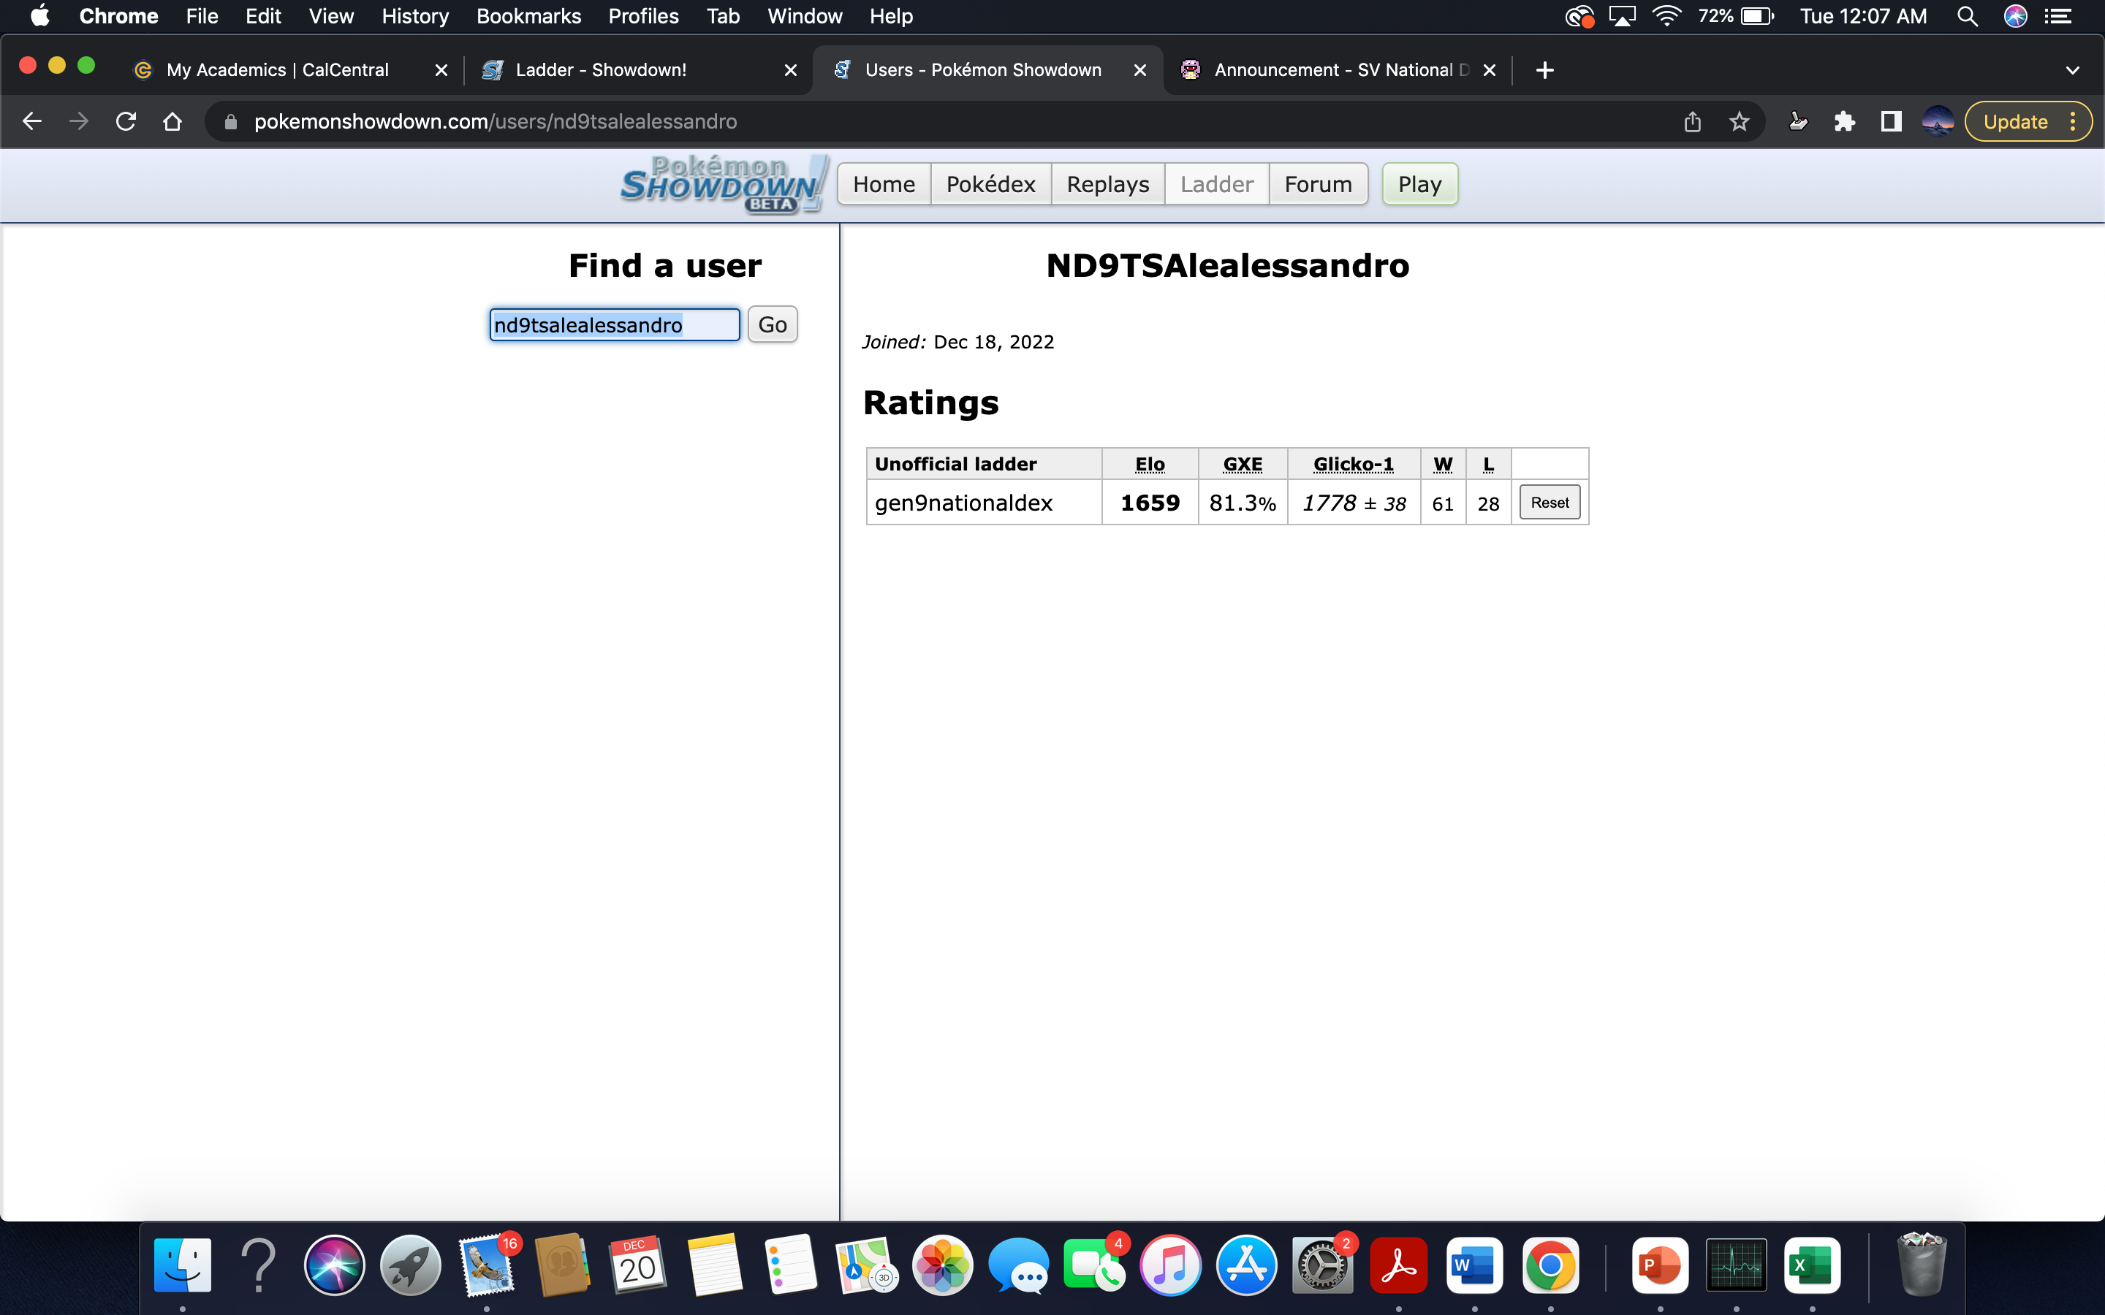Open Spotlight search in the menu bar
This screenshot has height=1315, width=2105.
click(x=1968, y=17)
